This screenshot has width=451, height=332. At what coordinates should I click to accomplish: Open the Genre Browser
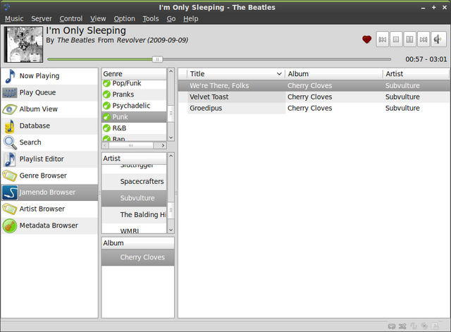point(49,176)
